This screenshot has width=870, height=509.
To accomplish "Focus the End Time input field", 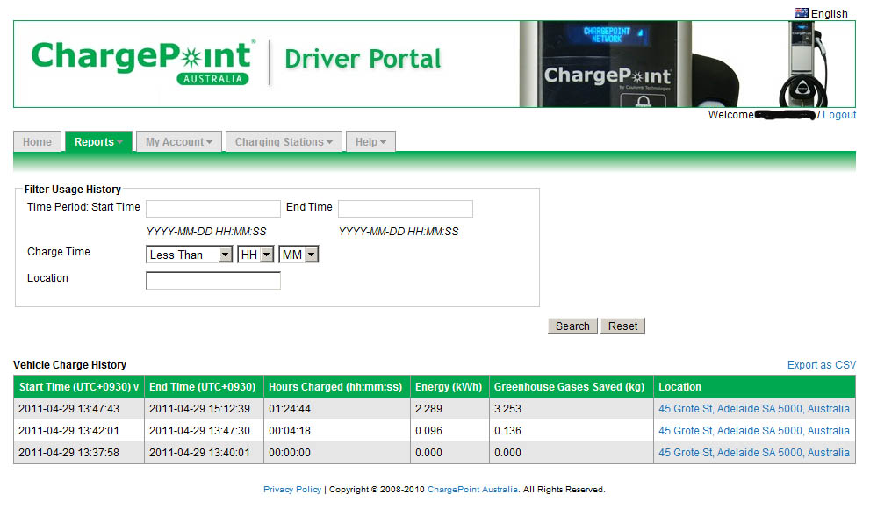I will pos(406,209).
